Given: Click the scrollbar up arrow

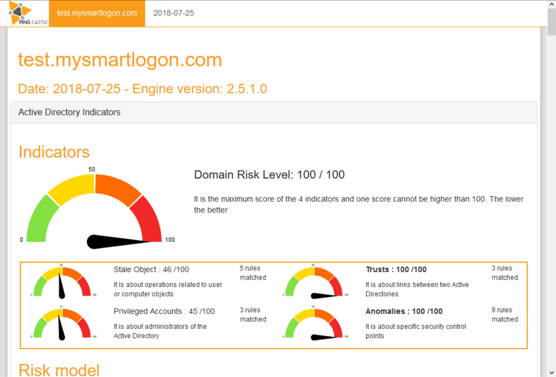Looking at the screenshot, I should [x=552, y=4].
